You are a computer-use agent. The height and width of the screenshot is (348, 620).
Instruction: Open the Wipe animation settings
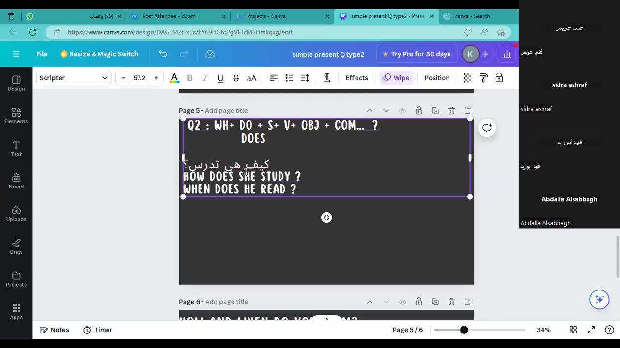tap(396, 78)
